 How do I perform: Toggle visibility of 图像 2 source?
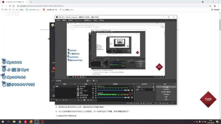click(x=93, y=88)
